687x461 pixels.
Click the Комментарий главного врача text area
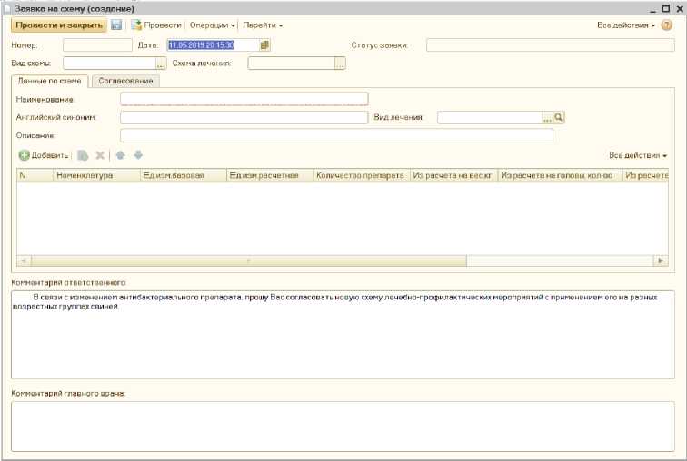coord(343,426)
